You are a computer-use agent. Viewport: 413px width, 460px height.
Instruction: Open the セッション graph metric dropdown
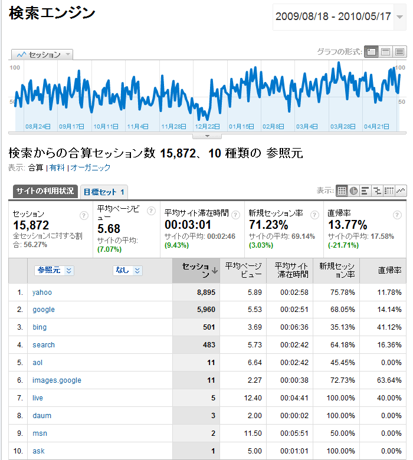pos(42,55)
